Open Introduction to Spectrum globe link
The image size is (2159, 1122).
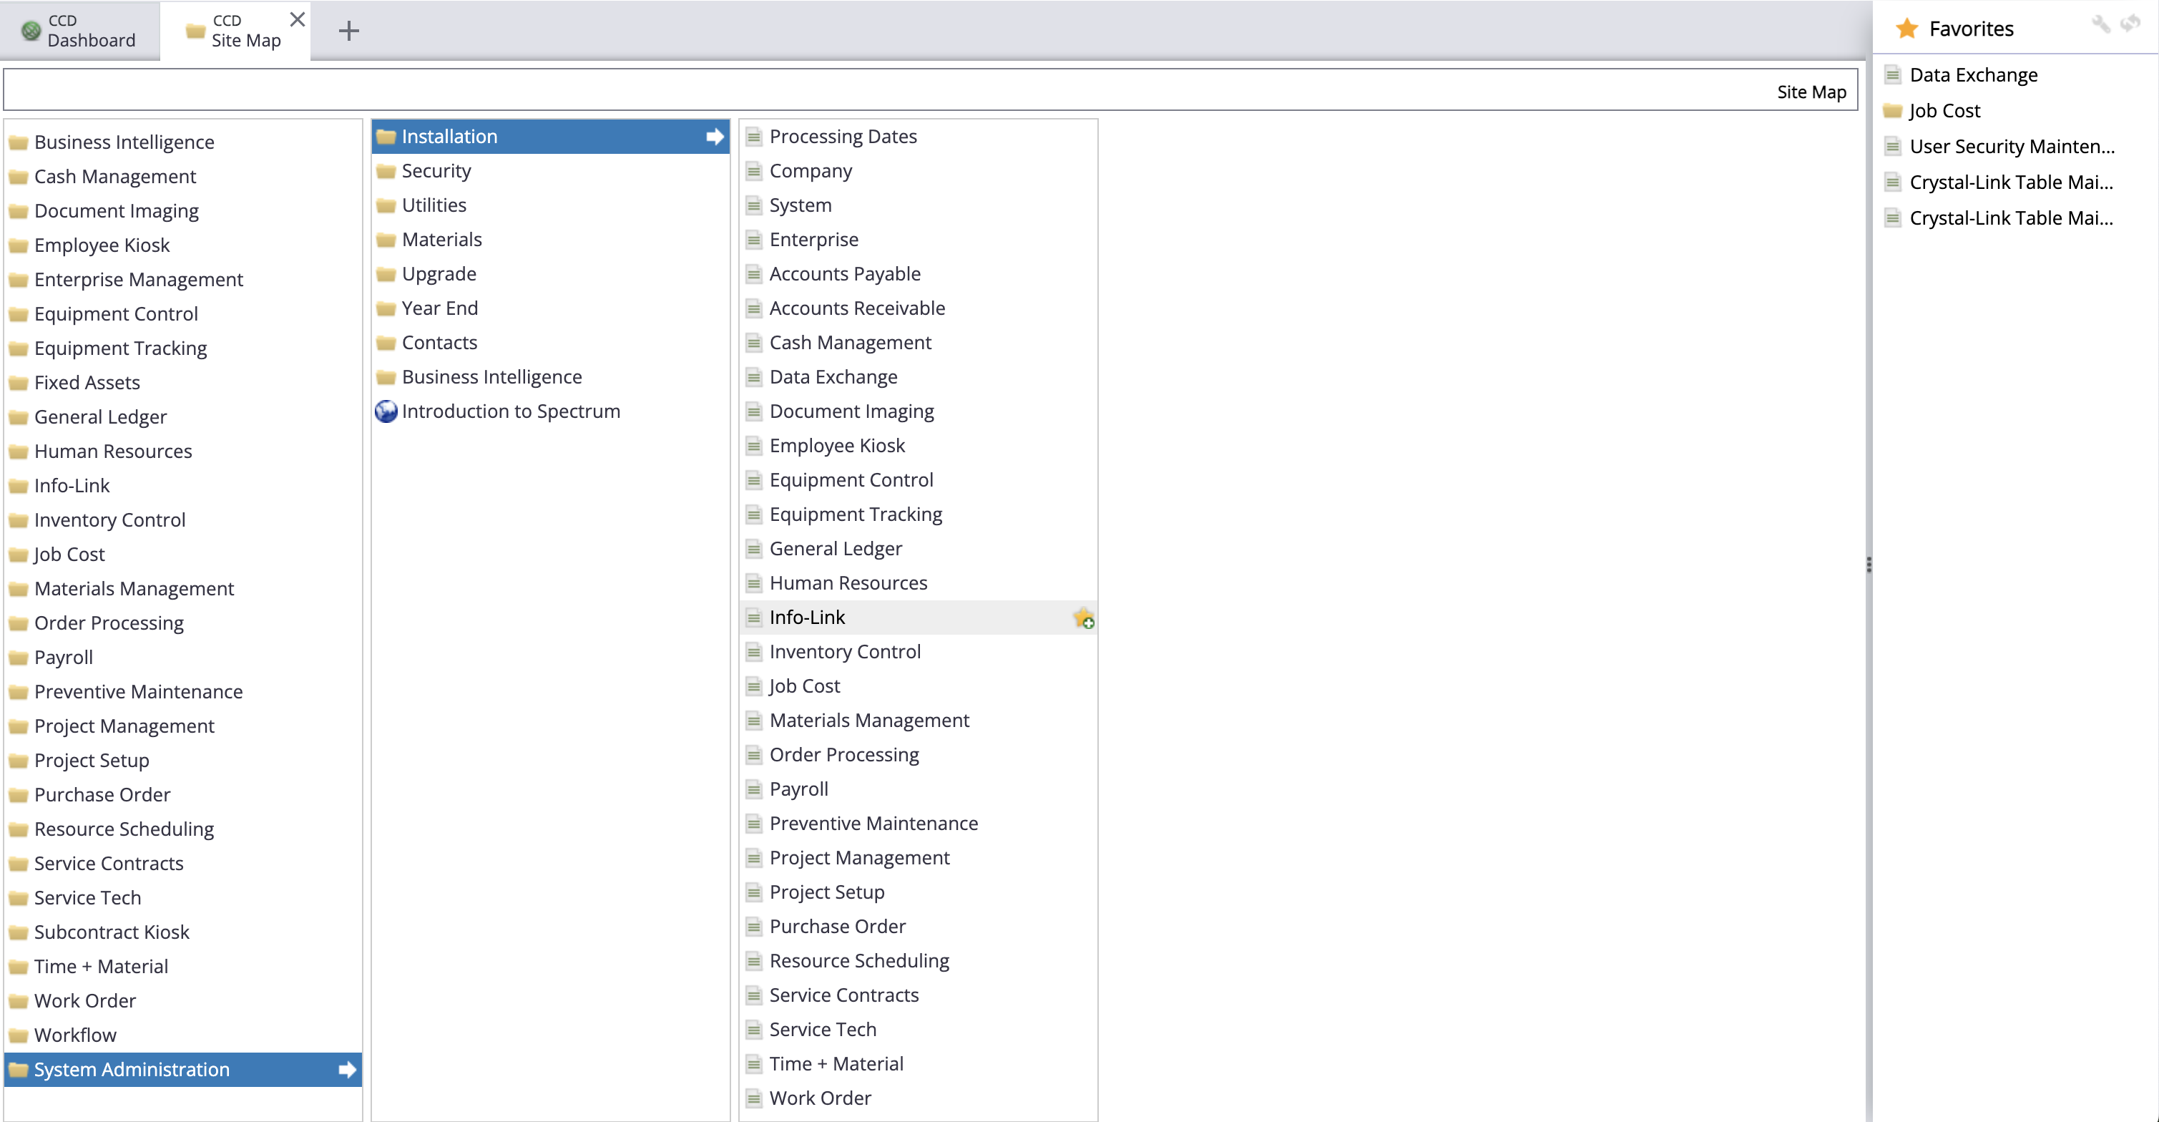[510, 411]
